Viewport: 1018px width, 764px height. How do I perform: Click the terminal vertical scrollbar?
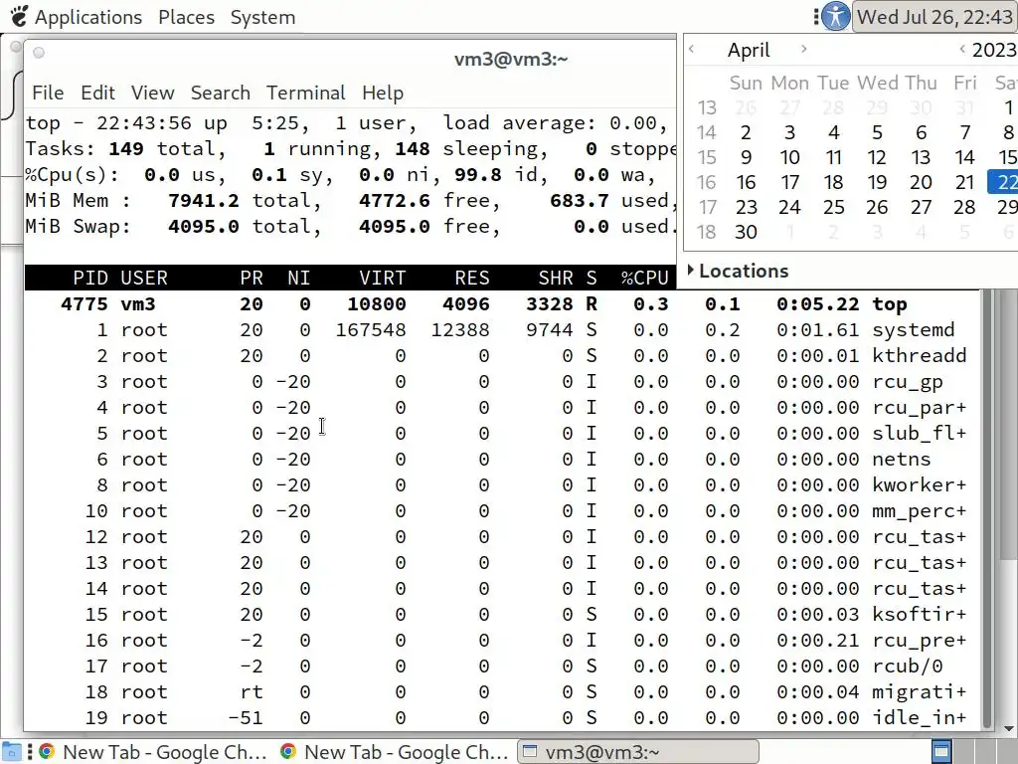(987, 508)
